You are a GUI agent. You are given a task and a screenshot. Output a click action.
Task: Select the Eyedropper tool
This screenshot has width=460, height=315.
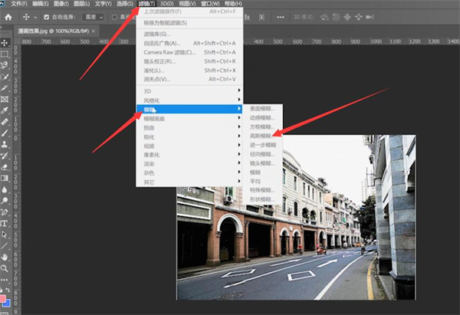click(x=5, y=110)
